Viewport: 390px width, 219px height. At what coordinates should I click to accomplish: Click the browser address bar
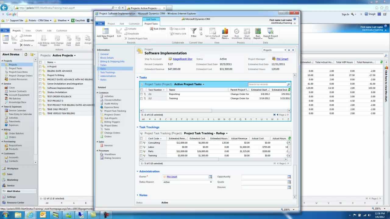(65, 8)
